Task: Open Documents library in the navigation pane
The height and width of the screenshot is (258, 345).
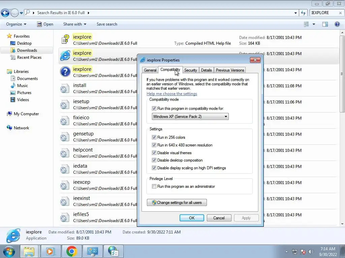Action: click(x=27, y=79)
